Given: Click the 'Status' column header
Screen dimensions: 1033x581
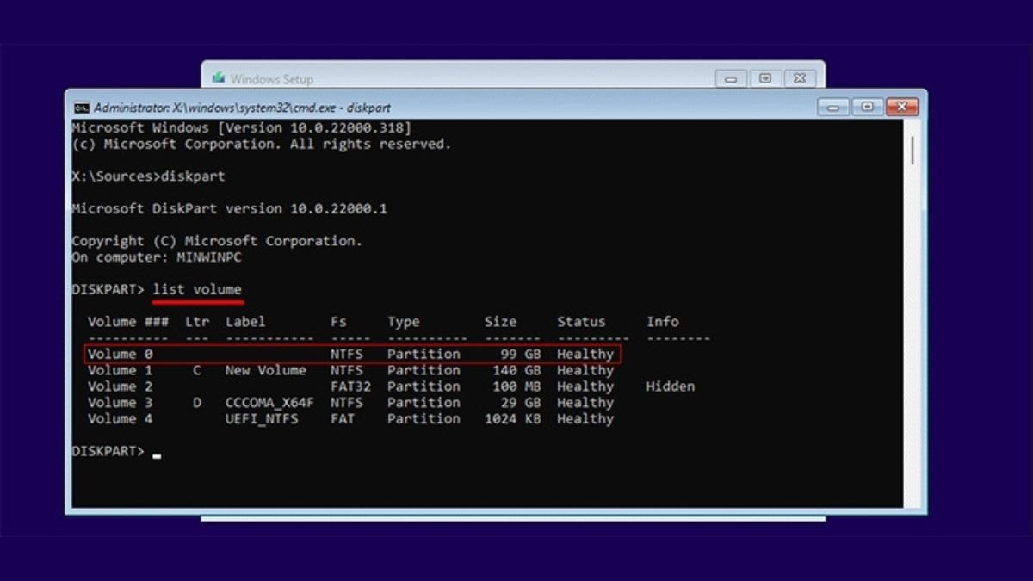Looking at the screenshot, I should (581, 322).
